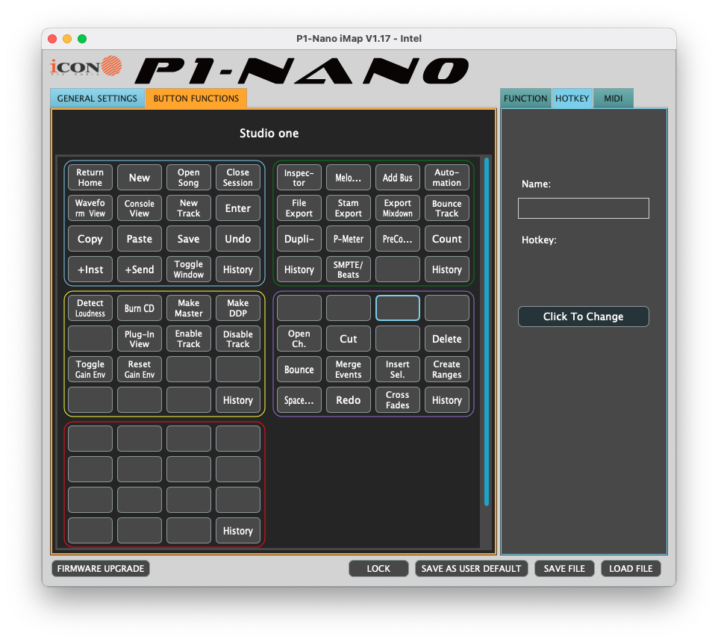
Task: Select the Undo pad
Action: coord(237,239)
